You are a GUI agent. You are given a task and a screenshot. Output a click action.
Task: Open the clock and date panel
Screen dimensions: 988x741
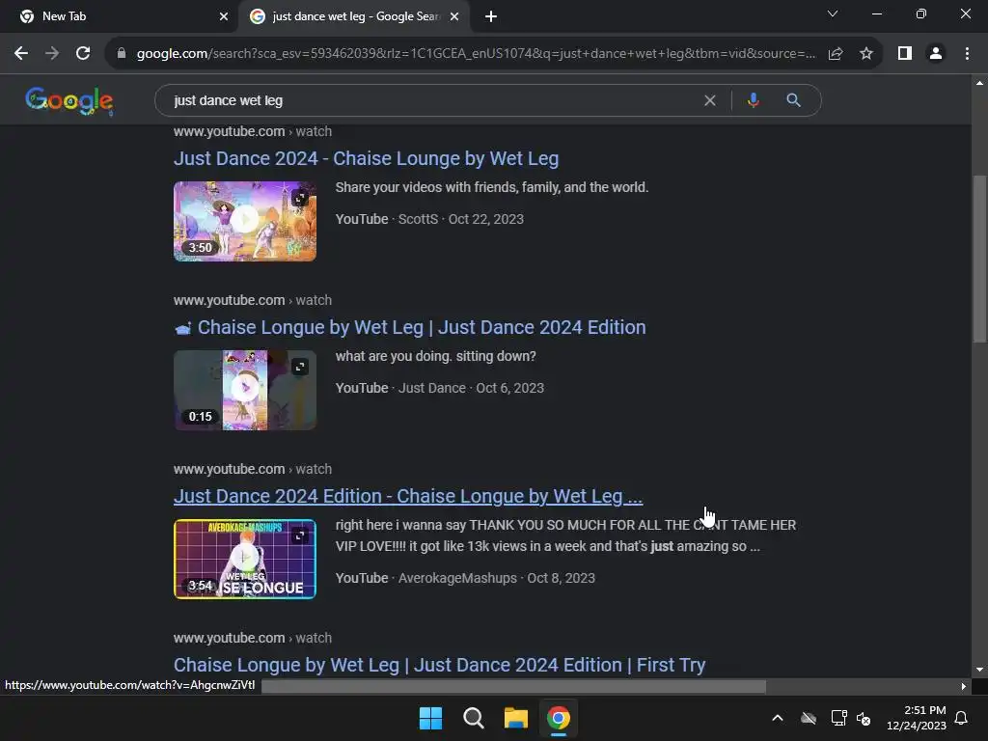point(917,718)
